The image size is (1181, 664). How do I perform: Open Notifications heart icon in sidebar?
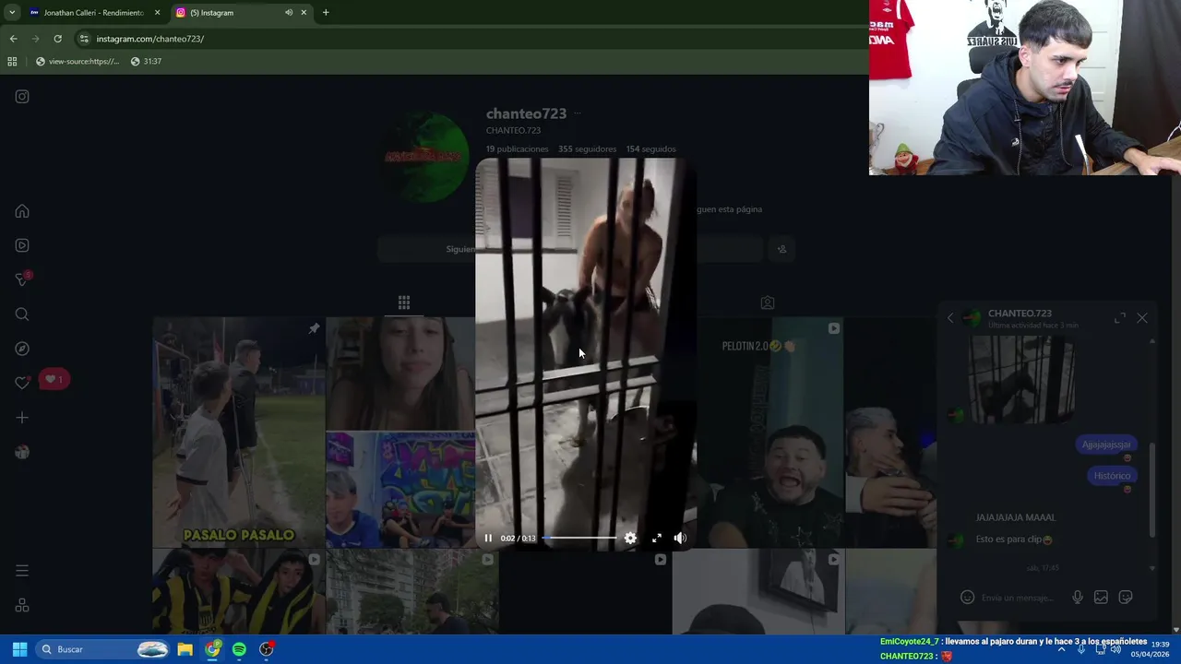(x=22, y=383)
